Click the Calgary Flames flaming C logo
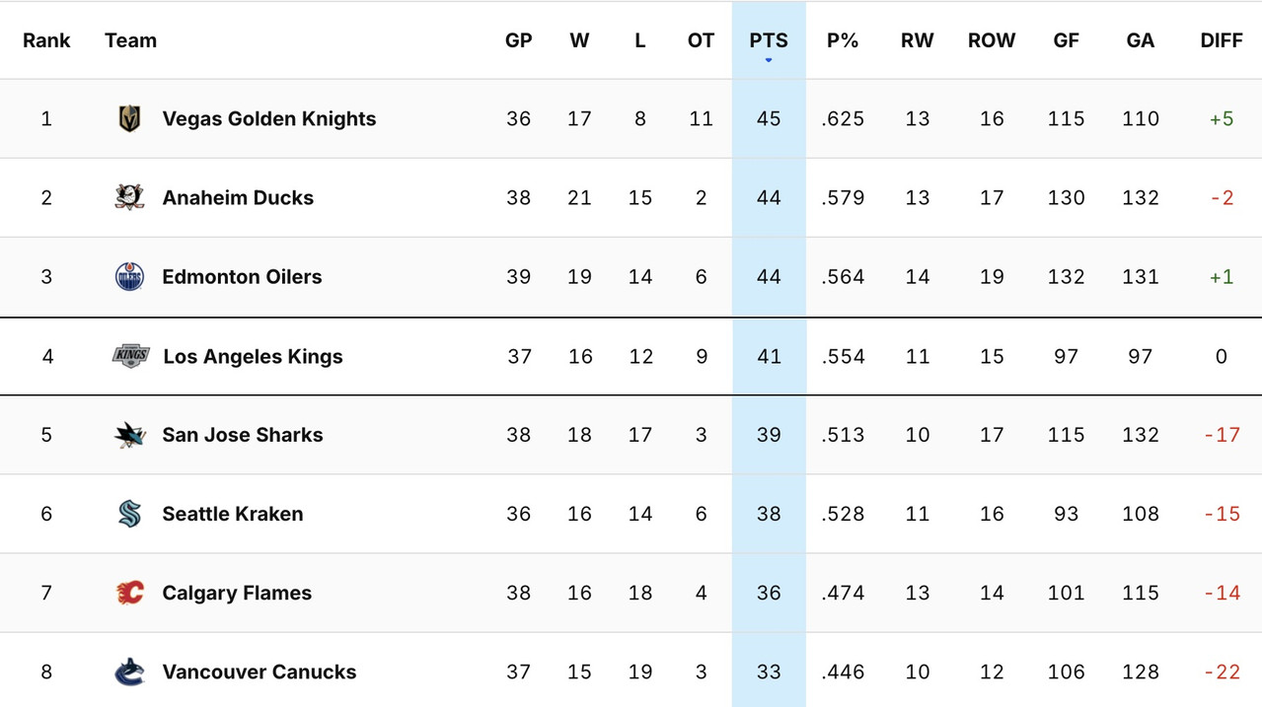The height and width of the screenshot is (707, 1262). (x=128, y=593)
